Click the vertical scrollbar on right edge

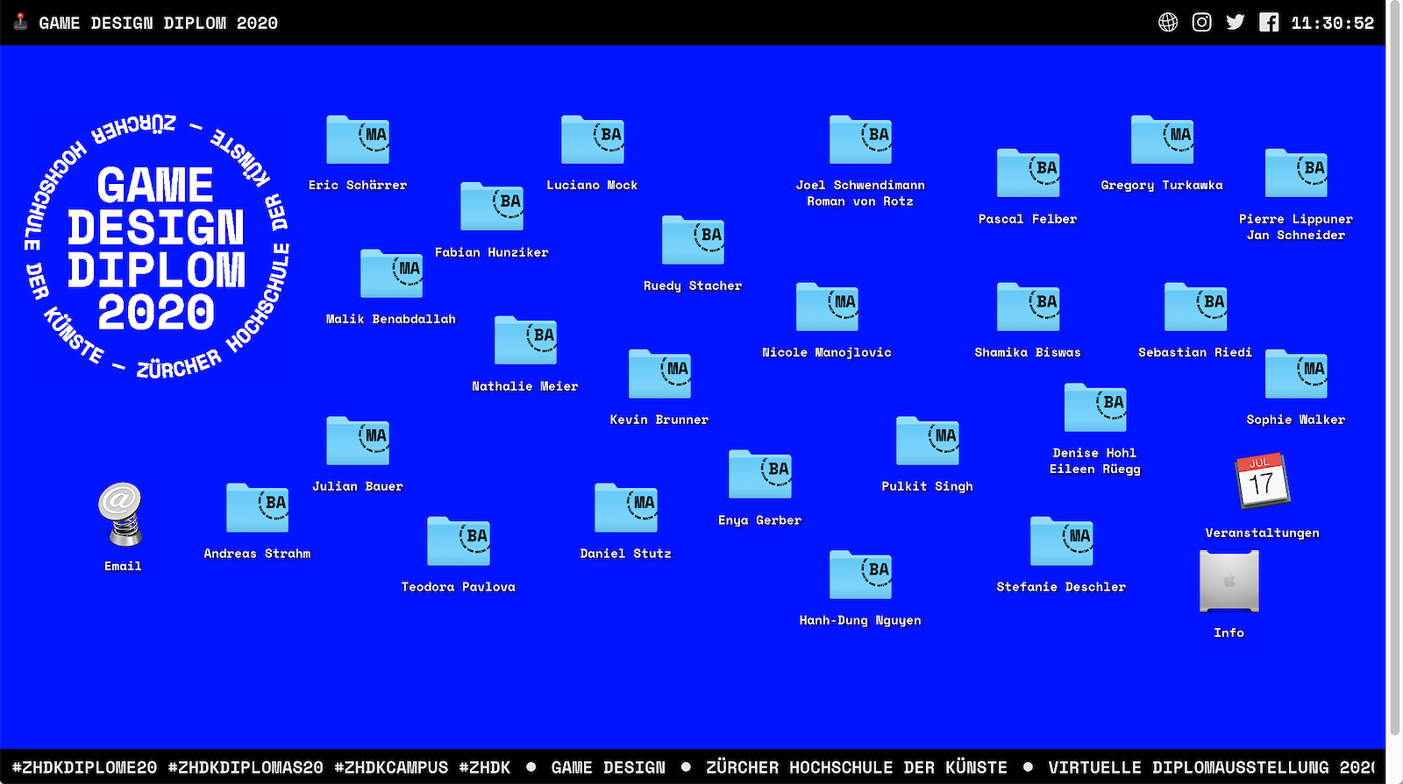click(1394, 350)
